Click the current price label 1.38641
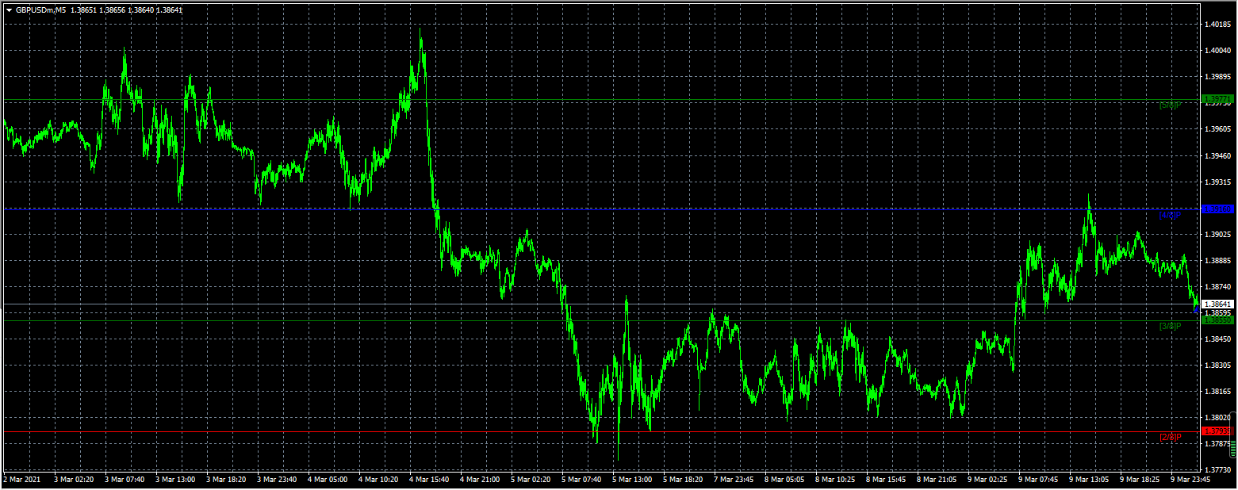The width and height of the screenshot is (1238, 490). [1218, 304]
